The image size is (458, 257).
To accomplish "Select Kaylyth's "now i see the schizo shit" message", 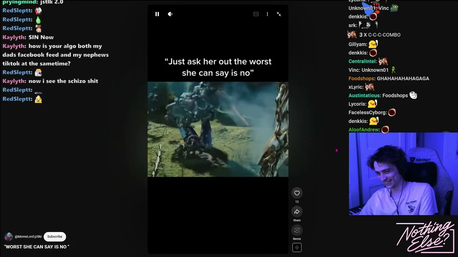I will (63, 81).
